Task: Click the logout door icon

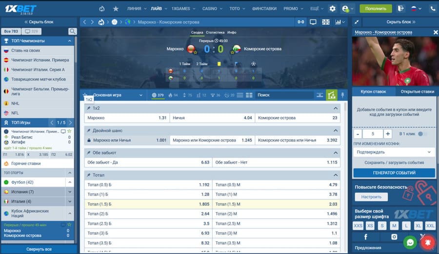Action: pos(400,9)
